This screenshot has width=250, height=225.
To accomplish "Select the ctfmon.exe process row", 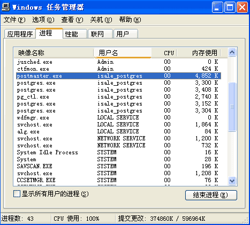I will (x=118, y=69).
